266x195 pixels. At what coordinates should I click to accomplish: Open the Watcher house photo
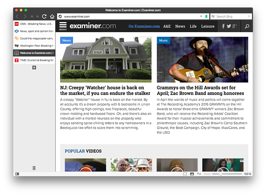point(106,59)
